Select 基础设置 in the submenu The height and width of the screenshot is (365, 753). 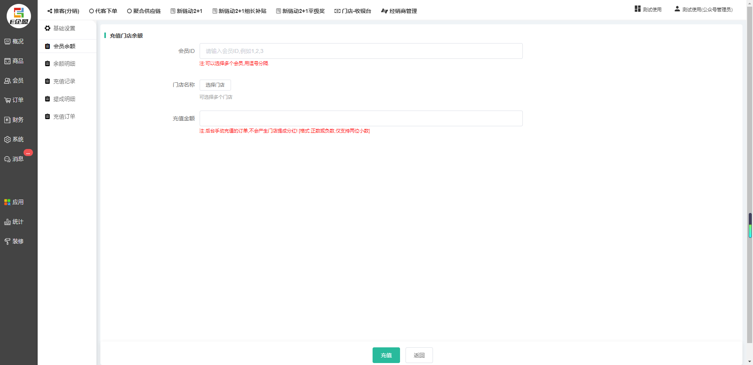point(64,28)
